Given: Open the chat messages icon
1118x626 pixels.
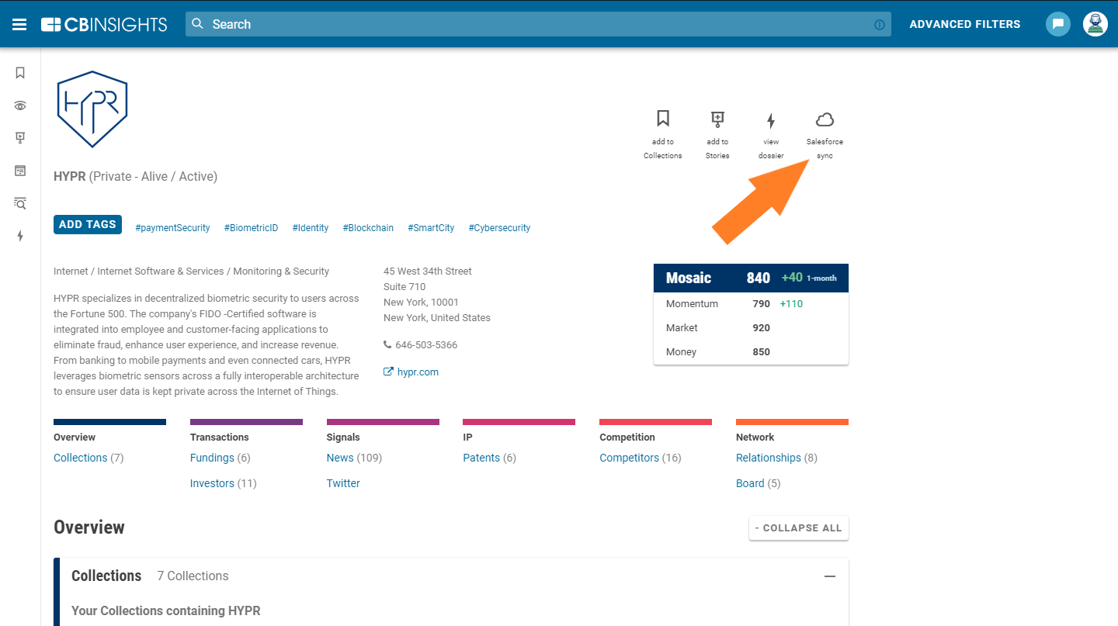Looking at the screenshot, I should click(1057, 24).
